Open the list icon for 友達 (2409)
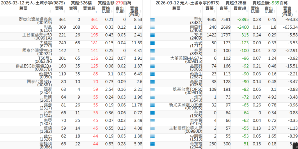298x149 pixels. 152,35
